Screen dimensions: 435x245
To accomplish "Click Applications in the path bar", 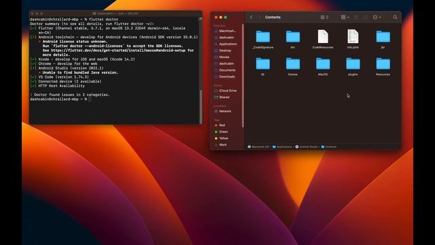I will point(282,147).
